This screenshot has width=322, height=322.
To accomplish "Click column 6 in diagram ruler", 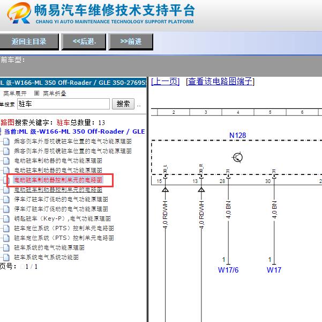I will click(302, 112).
